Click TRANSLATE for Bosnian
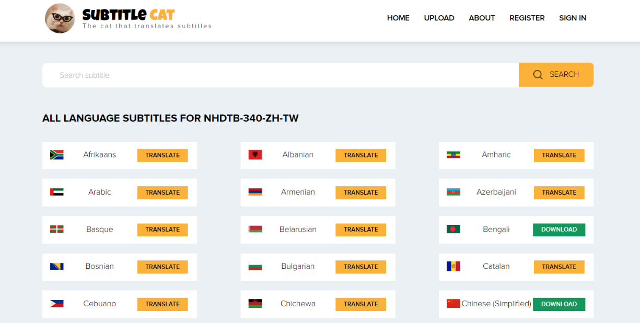This screenshot has width=640, height=323. pos(162,267)
